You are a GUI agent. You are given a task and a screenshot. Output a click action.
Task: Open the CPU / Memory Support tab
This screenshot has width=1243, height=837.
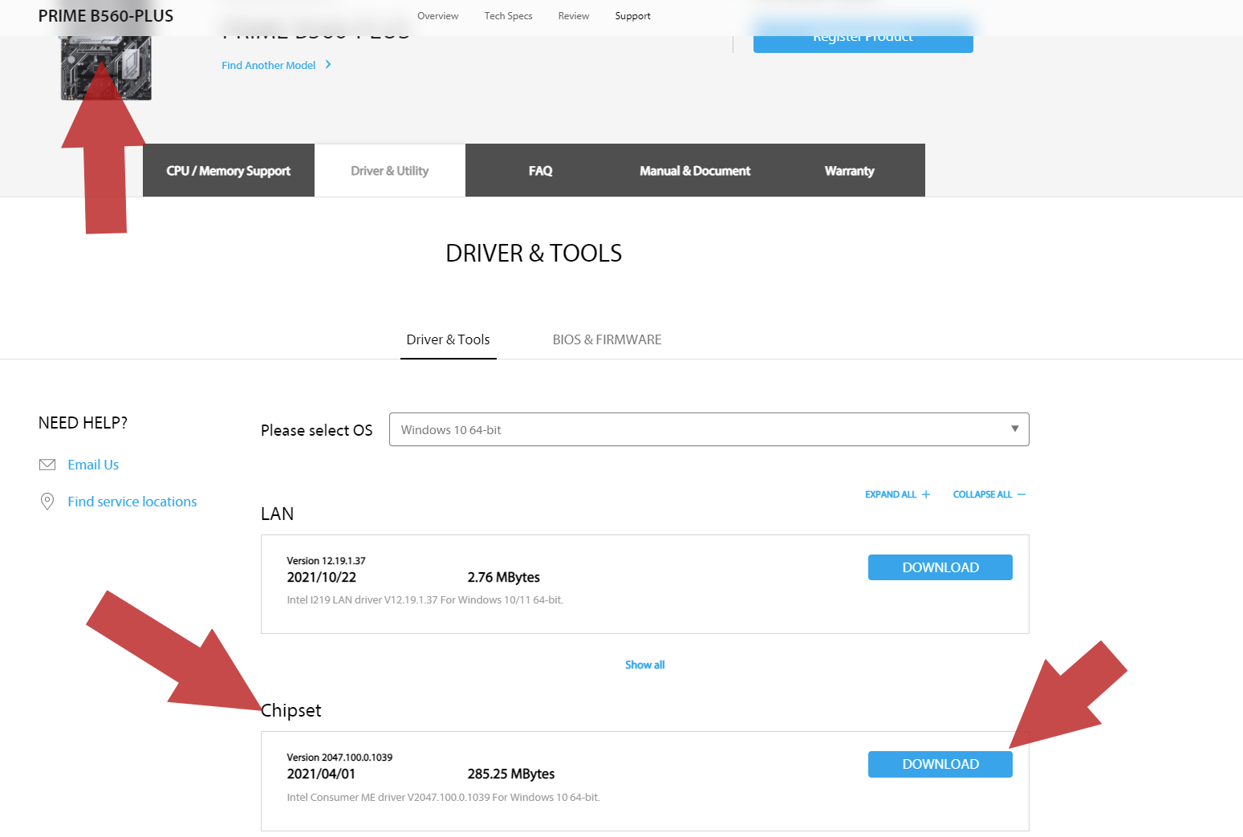click(229, 170)
